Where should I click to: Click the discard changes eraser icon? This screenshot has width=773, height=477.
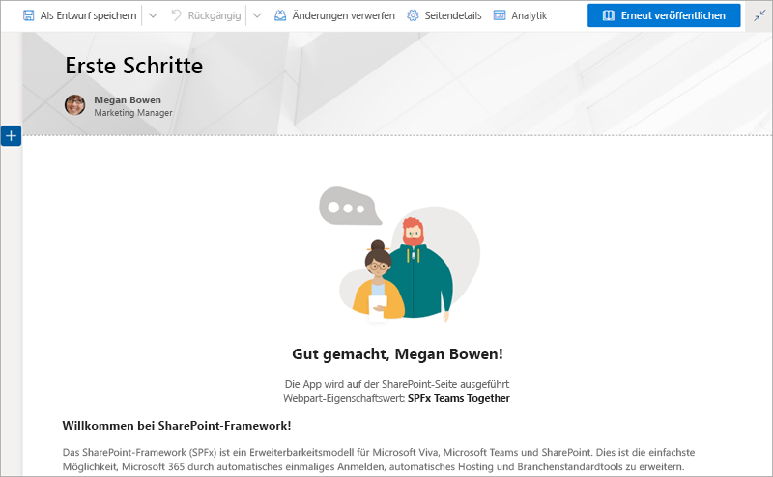(x=280, y=15)
